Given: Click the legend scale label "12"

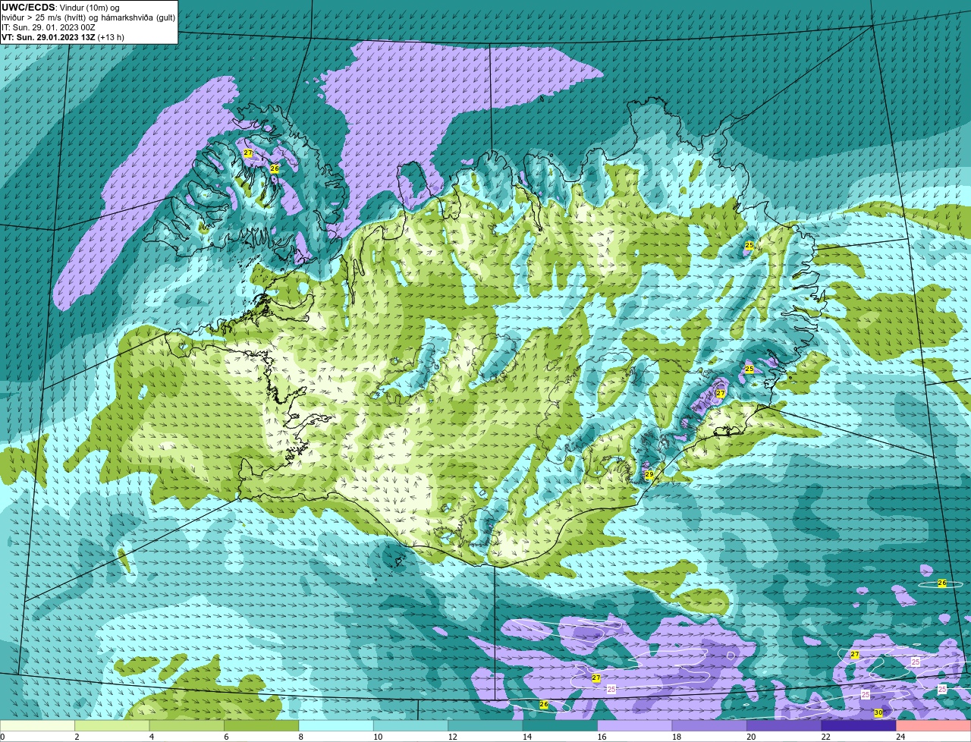Looking at the screenshot, I should 452,737.
